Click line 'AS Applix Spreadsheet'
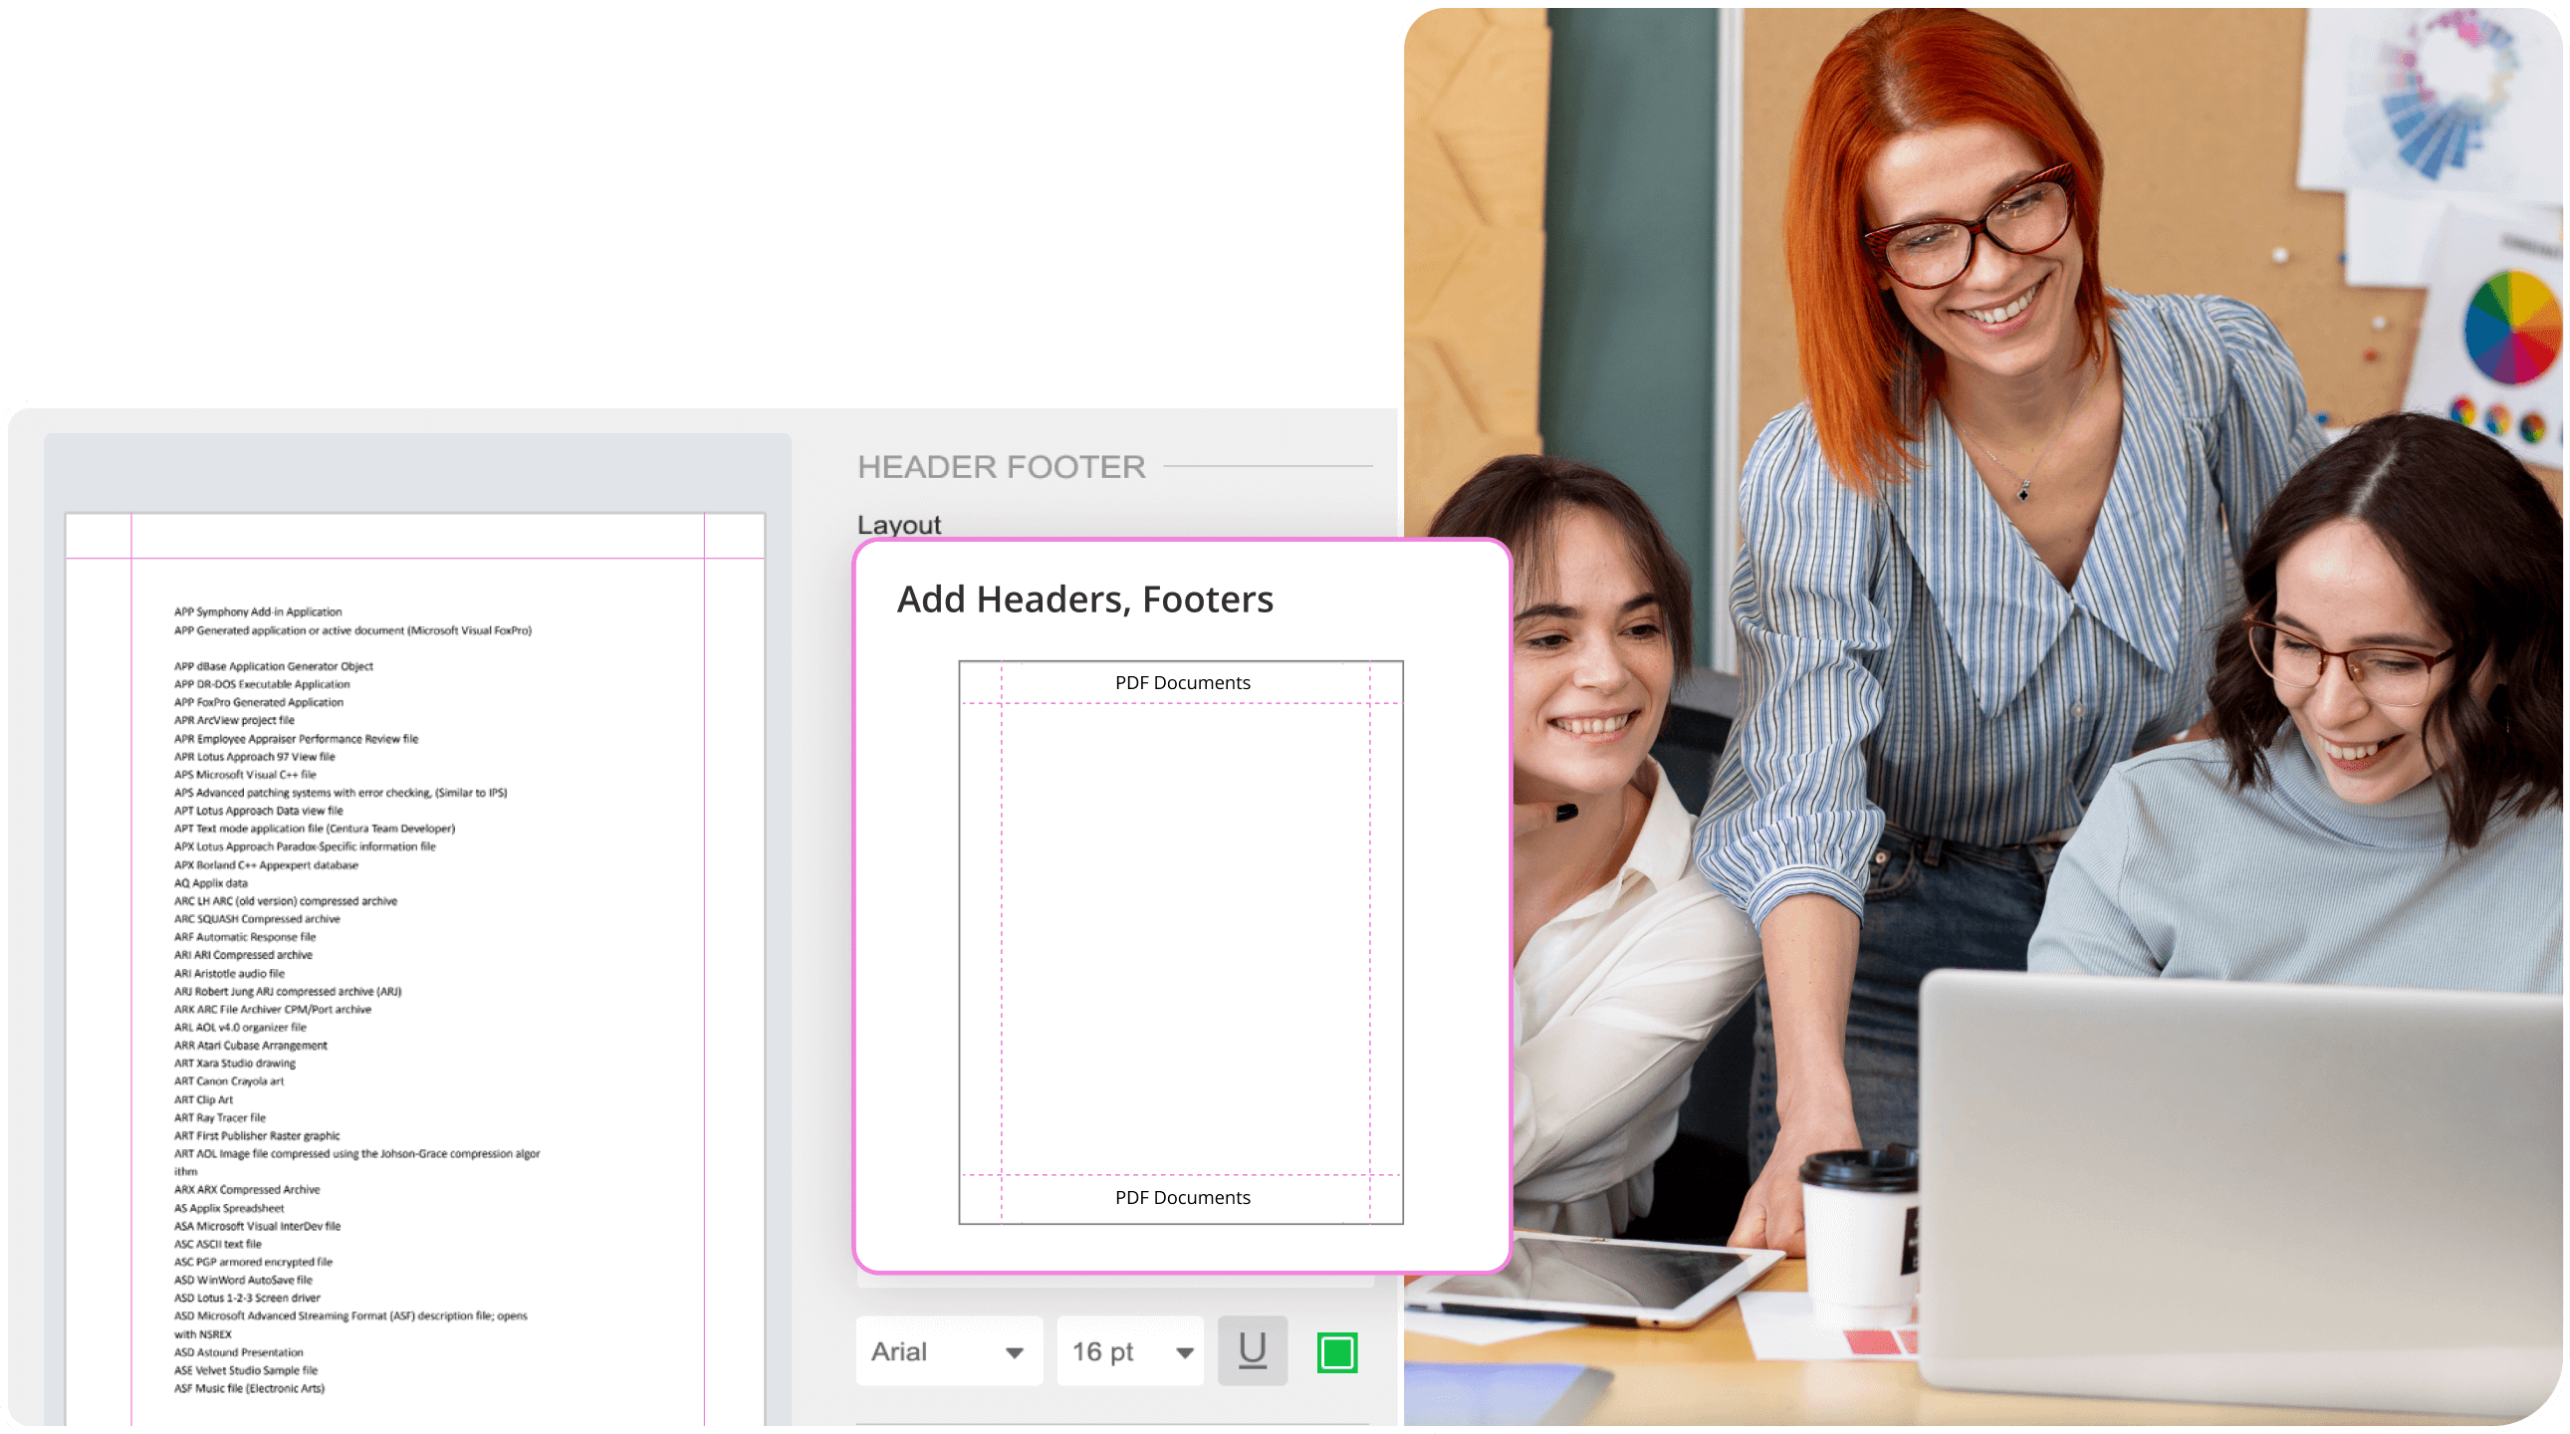 [229, 1208]
